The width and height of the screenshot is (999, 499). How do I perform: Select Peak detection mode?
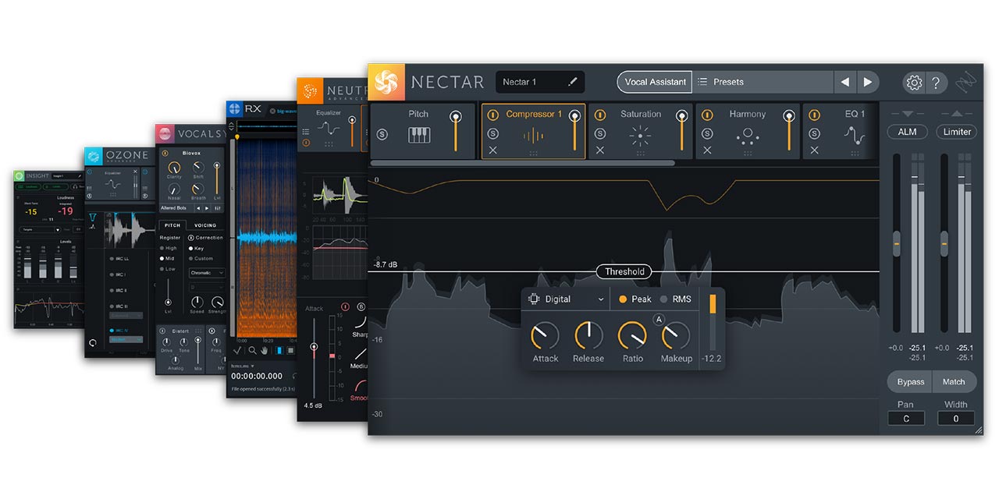(635, 299)
